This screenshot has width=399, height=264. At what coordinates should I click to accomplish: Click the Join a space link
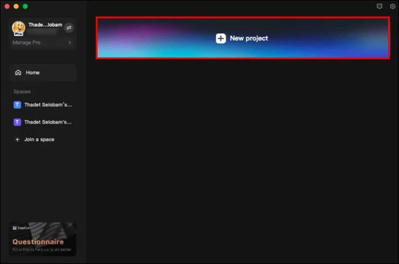[x=39, y=139]
